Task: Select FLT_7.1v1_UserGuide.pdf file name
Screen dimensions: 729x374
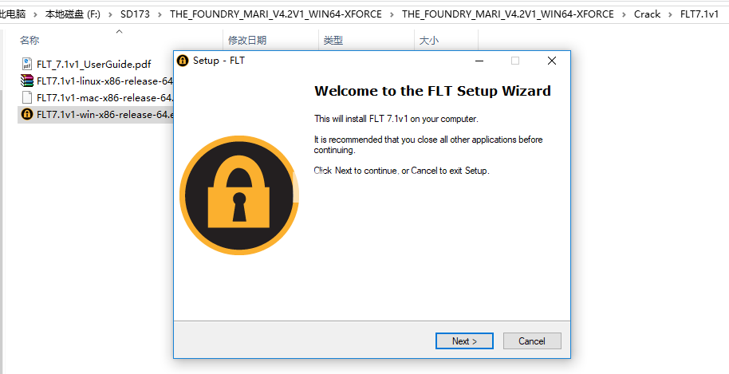Action: [x=94, y=64]
